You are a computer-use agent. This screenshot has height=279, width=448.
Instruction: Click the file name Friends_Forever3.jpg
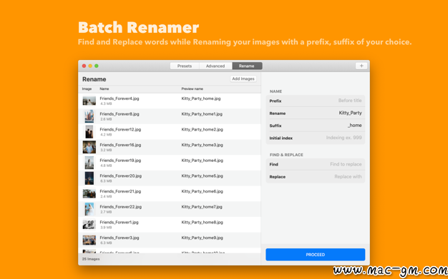click(x=120, y=238)
